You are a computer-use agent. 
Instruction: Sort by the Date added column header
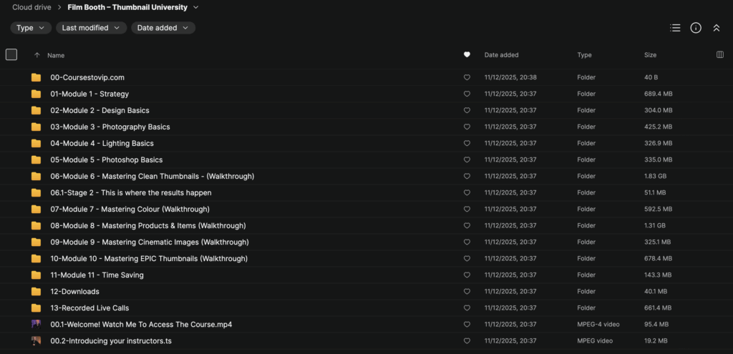click(x=501, y=55)
